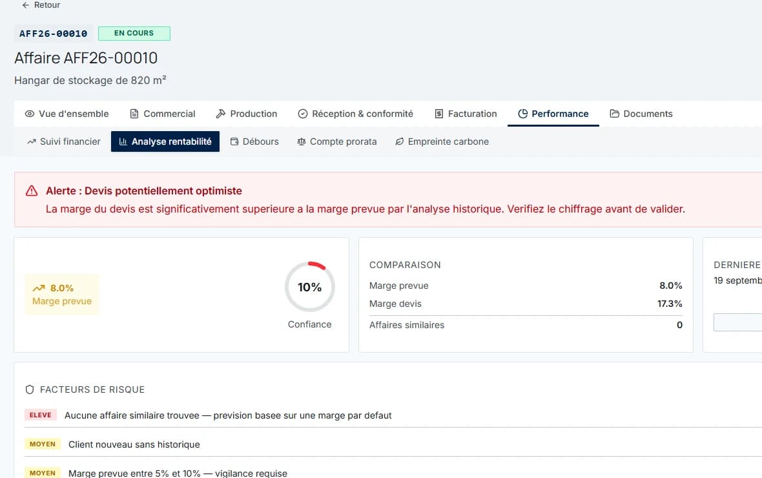Click the 8.0% value in Comparaison
762x478 pixels.
coord(671,286)
